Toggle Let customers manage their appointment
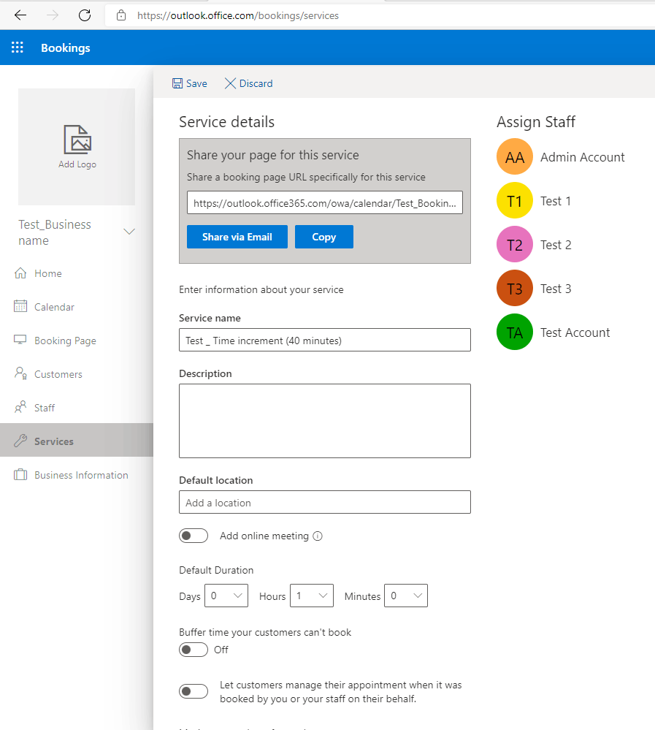This screenshot has height=730, width=655. point(194,691)
